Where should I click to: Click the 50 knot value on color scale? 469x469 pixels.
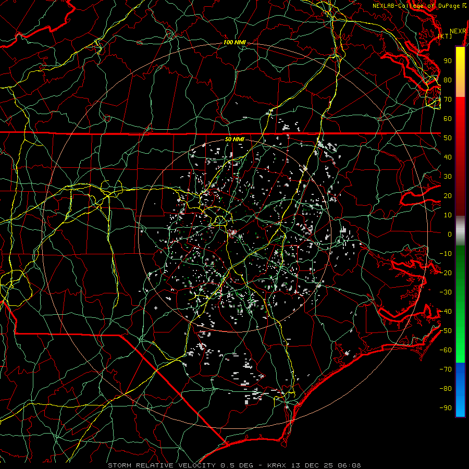click(x=448, y=138)
